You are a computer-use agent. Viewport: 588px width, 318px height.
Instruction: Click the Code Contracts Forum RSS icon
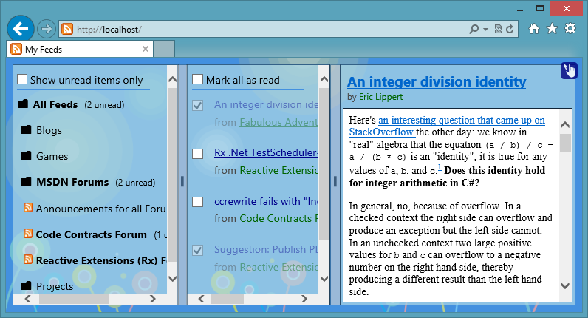point(28,233)
